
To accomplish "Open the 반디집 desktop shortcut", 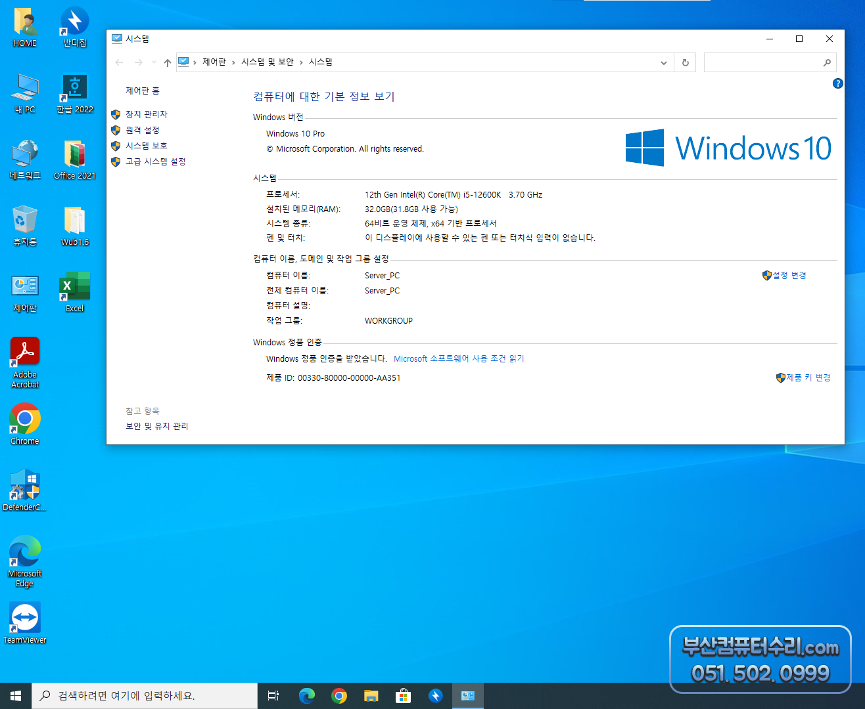I will (74, 27).
